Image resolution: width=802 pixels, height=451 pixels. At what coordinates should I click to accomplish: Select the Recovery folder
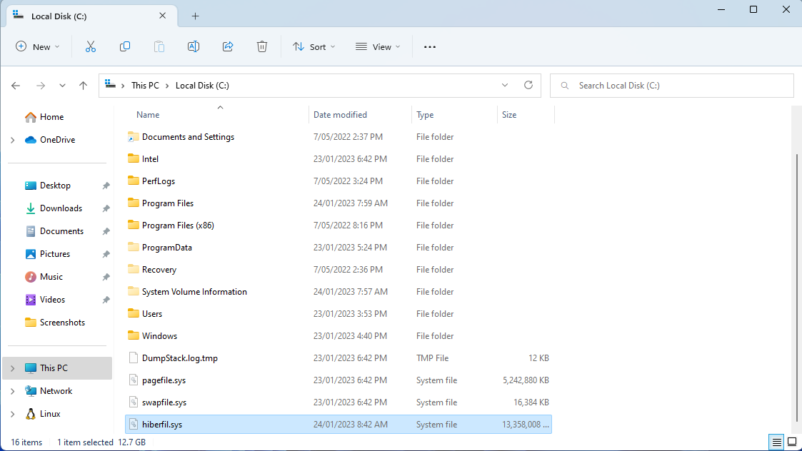pyautogui.click(x=339, y=270)
